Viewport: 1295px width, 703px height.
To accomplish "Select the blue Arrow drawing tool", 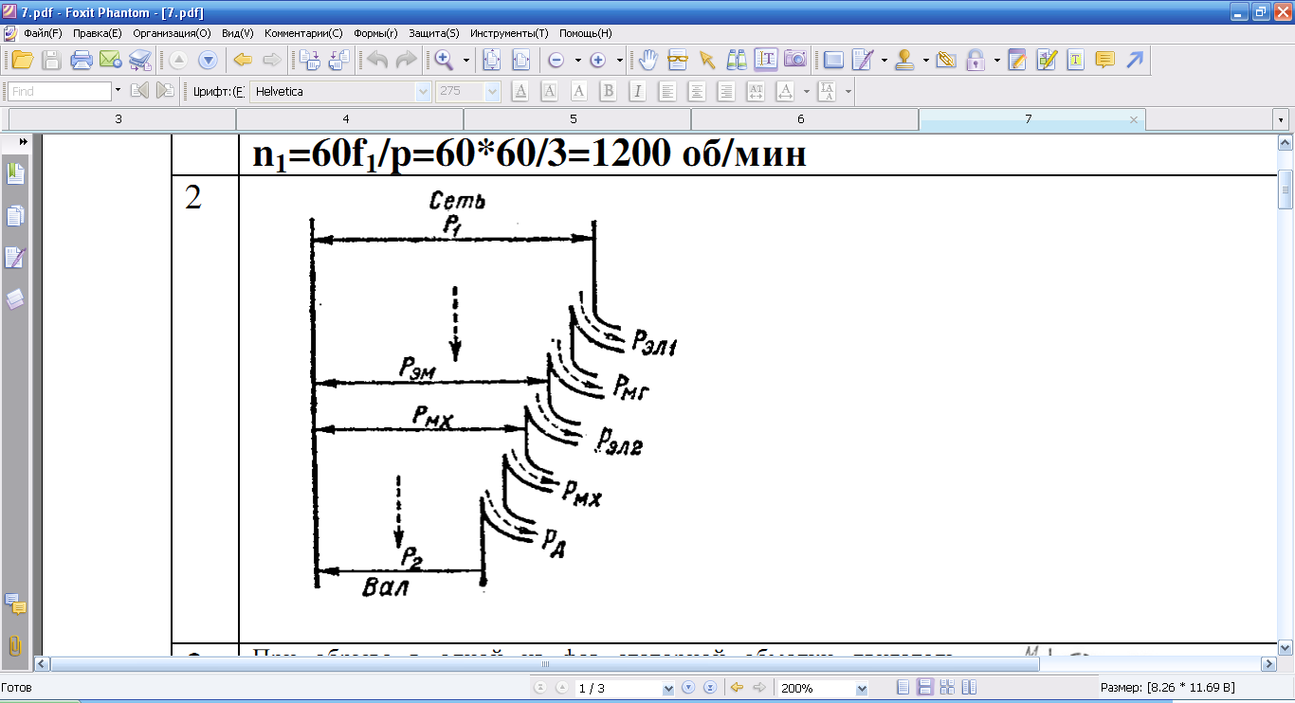I will 1135,61.
